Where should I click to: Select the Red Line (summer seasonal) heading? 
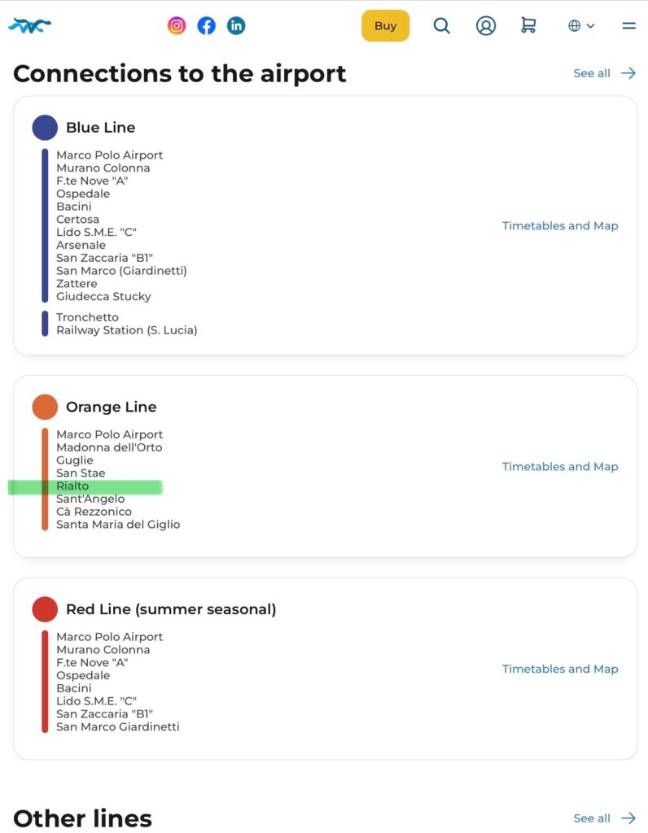[x=171, y=609]
